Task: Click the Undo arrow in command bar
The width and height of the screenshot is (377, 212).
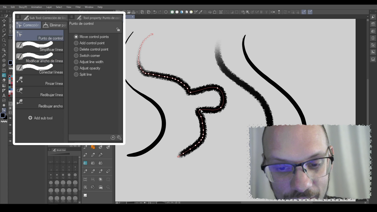Action: click(155, 12)
